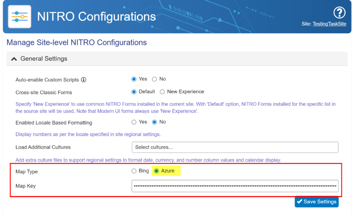Screen dimensions: 352x217
Task: Click the Manage Site-level NITRO Configurations heading
Action: point(77,42)
